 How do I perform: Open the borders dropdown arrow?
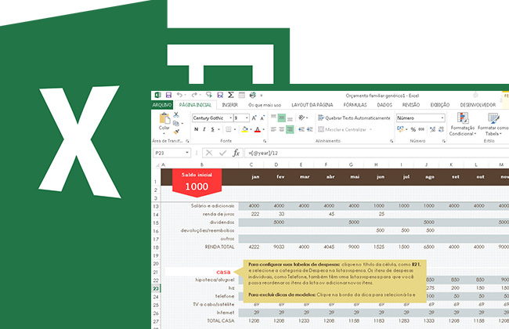235,129
